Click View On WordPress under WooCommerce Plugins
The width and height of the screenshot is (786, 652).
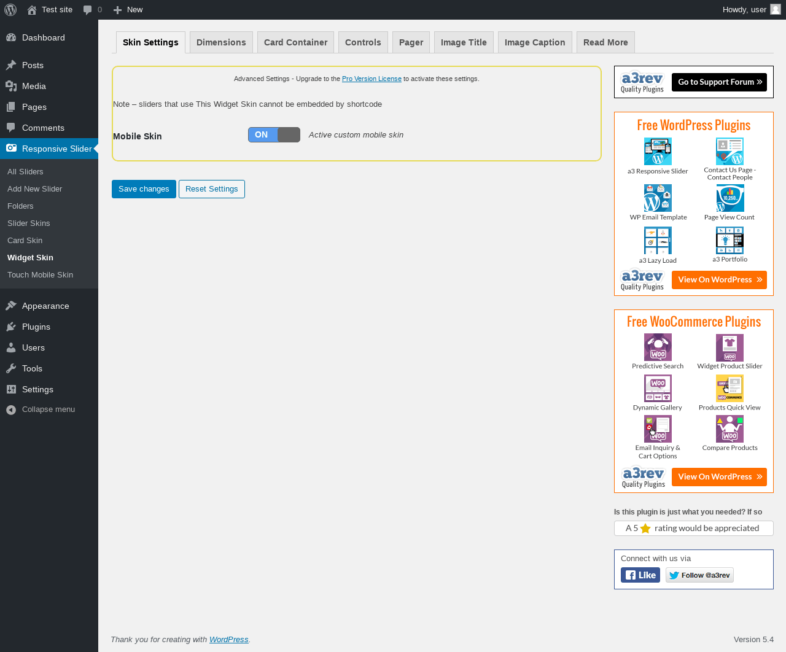coord(719,477)
